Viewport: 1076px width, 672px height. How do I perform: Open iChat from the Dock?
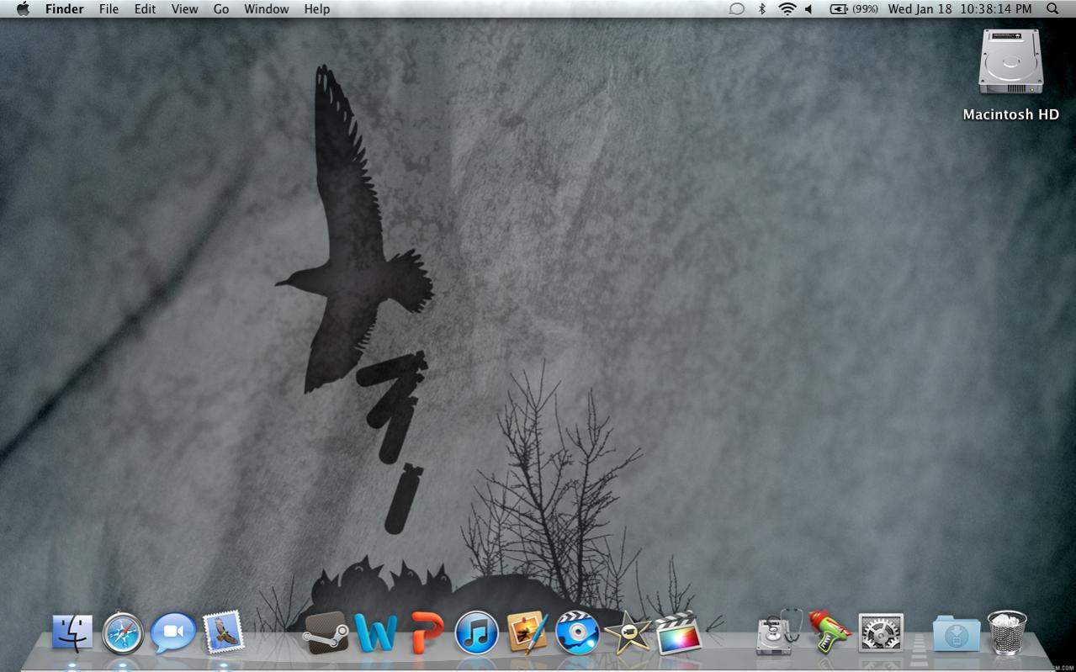(173, 632)
